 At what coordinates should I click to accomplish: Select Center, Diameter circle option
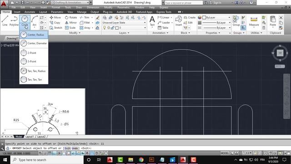pyautogui.click(x=34, y=43)
